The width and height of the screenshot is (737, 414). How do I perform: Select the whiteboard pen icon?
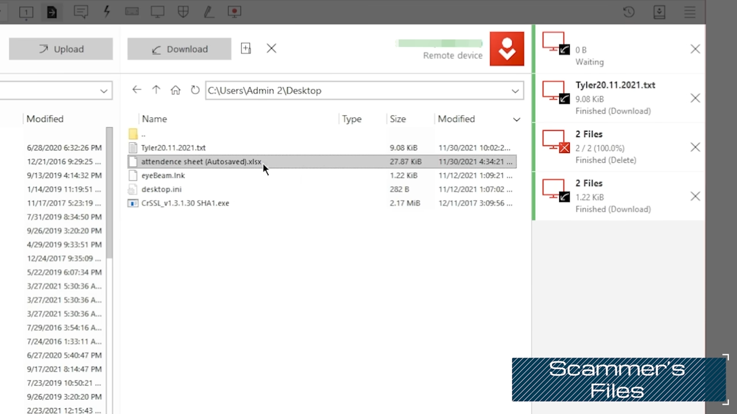[208, 12]
